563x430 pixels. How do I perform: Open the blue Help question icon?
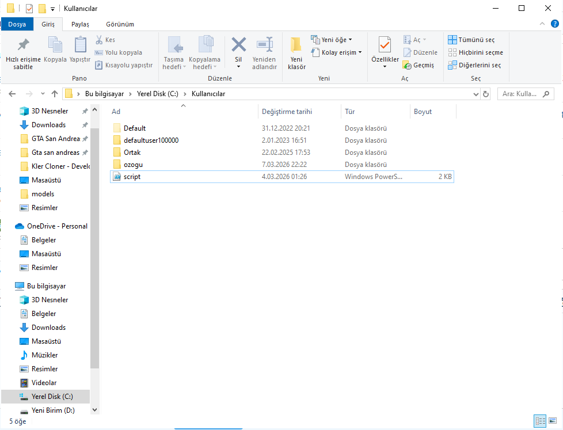coord(555,24)
